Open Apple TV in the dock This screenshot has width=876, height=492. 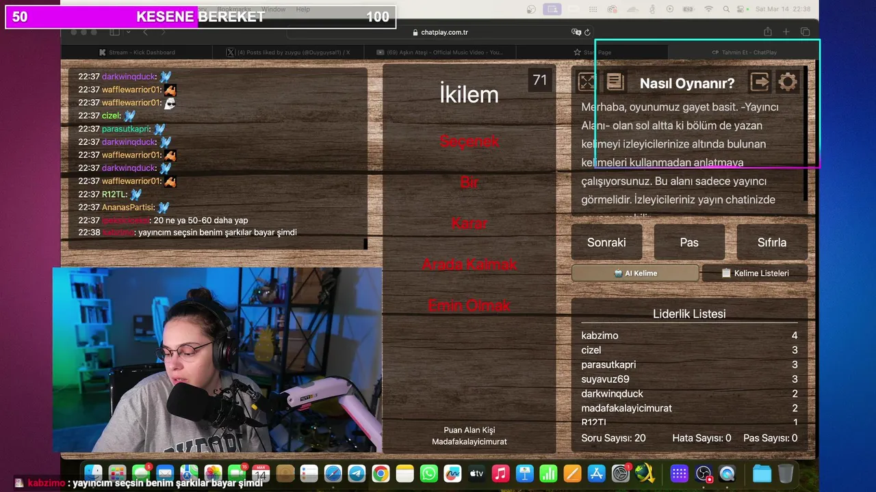(477, 473)
